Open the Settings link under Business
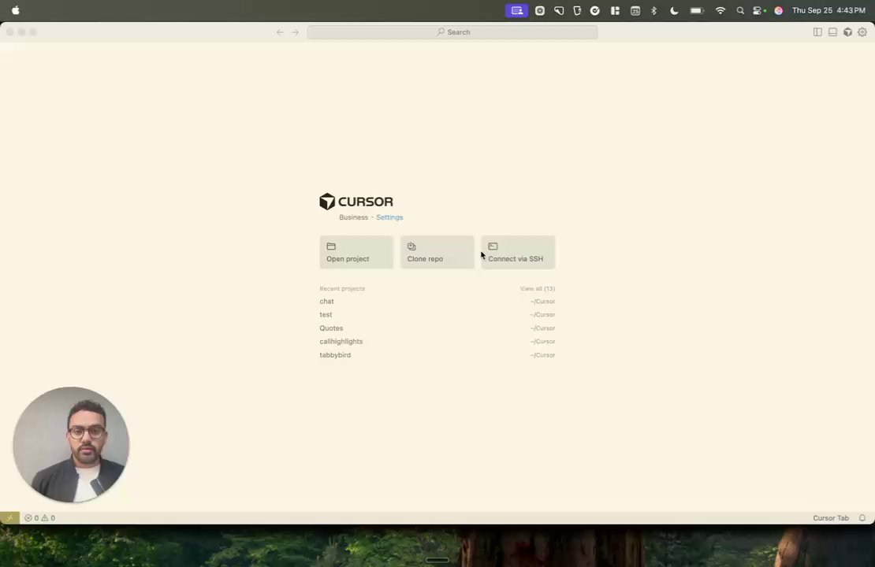Screen dimensions: 875x567 point(389,217)
